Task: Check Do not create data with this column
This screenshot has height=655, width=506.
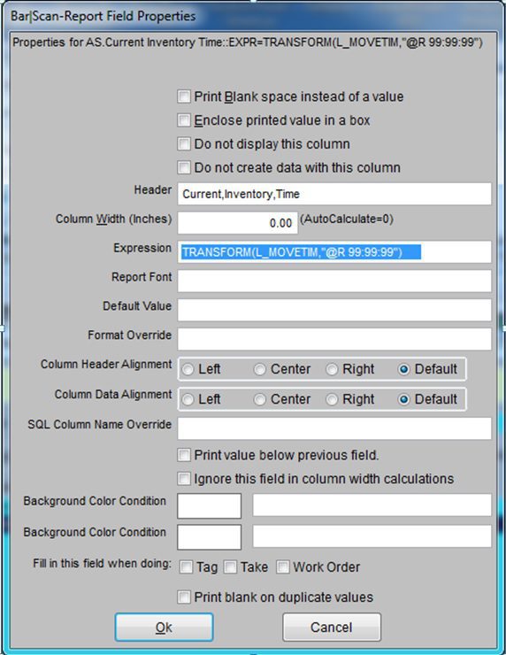Action: pos(184,167)
